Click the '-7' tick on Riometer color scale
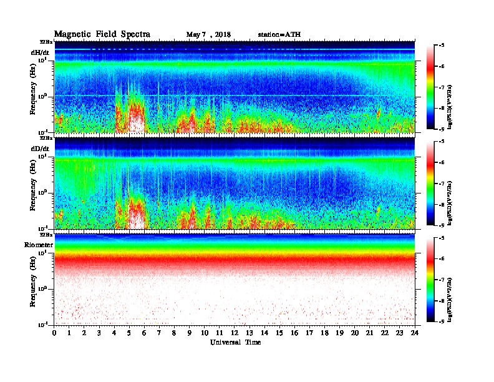Screen dimensions: 494x382 [442, 280]
